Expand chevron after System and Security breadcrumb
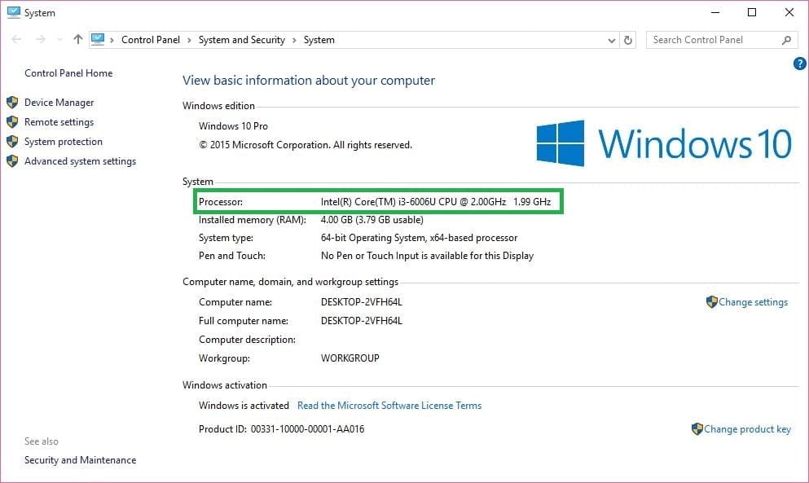This screenshot has height=483, width=809. pyautogui.click(x=294, y=40)
